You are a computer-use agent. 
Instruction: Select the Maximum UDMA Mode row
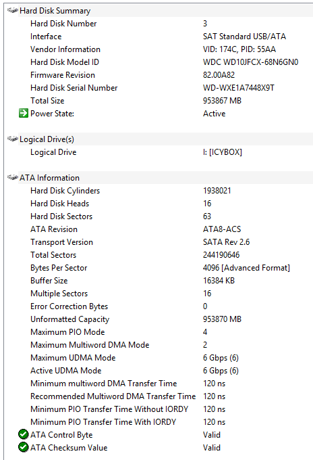(x=165, y=358)
